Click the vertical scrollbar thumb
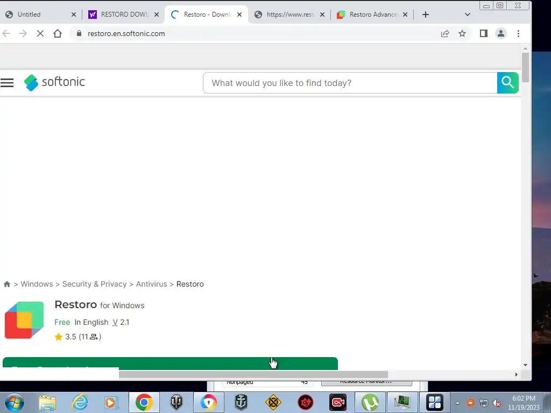The width and height of the screenshot is (551, 413). click(x=525, y=67)
